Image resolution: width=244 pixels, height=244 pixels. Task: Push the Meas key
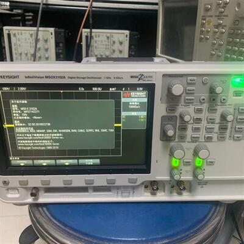[x=211, y=119]
